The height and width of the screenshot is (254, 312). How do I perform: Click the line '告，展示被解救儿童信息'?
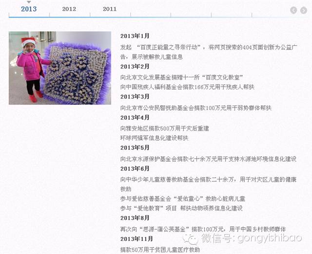151,57
